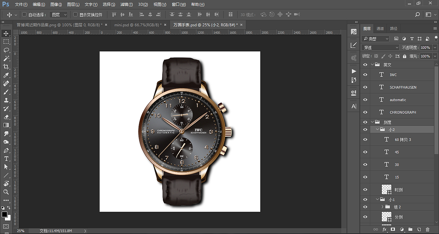Hide the CHRONOGRAPH text layer
Screen dimensions: 439x234
365,112
